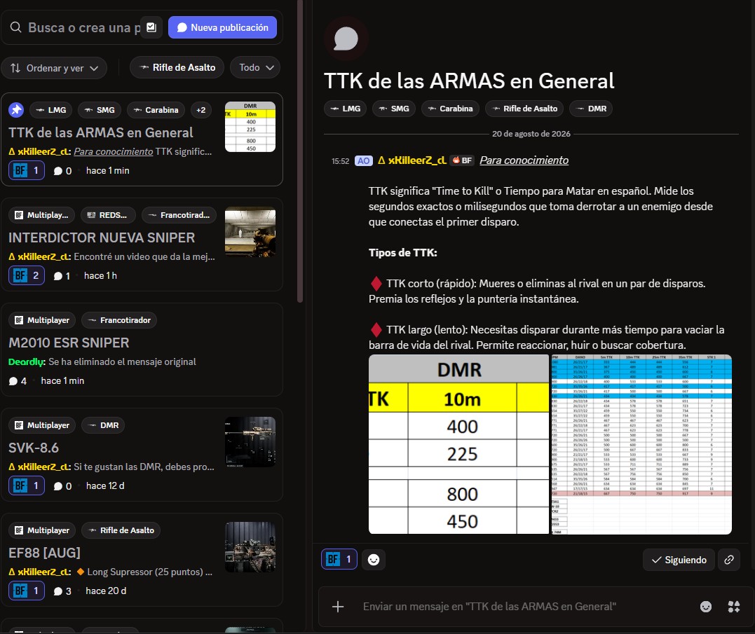Open emoji picker in message bar
Viewport: 755px width, 634px height.
pyautogui.click(x=706, y=607)
